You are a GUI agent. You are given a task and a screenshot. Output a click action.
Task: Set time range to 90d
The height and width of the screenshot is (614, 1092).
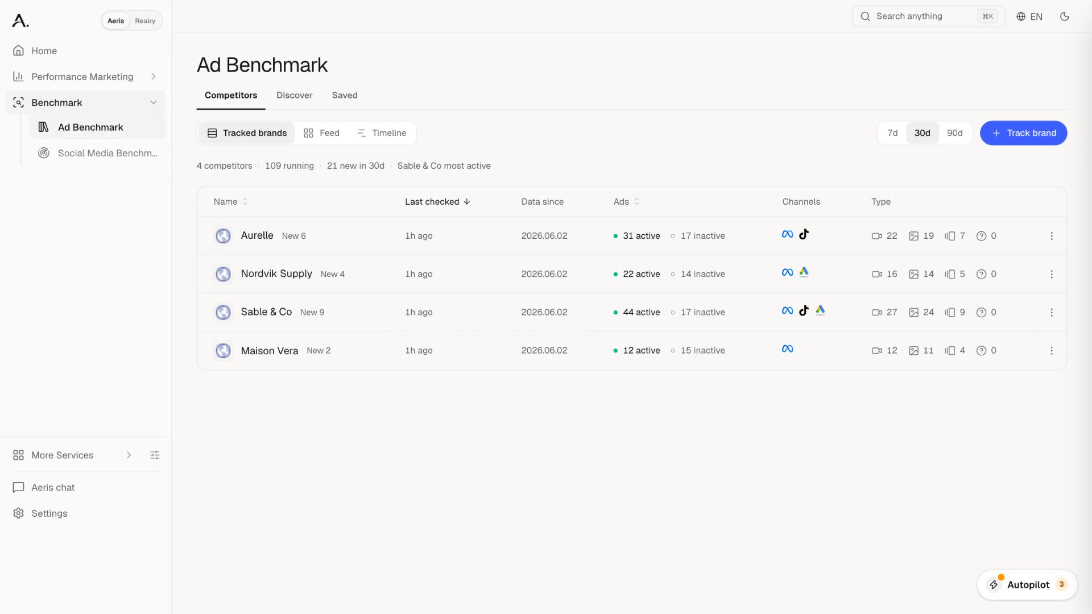click(x=954, y=133)
